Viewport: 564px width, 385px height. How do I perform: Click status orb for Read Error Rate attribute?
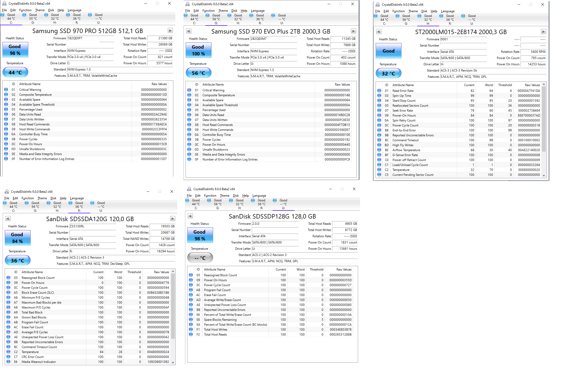coord(379,91)
